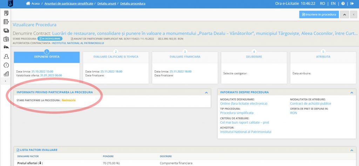Click the help question mark icon
The height and width of the screenshot is (166, 359).
point(343,4)
